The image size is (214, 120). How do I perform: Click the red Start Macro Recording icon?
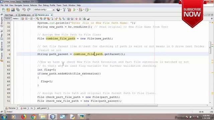point(77,19)
